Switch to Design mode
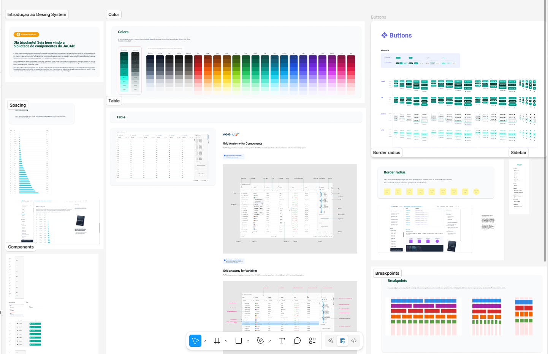Screen dimensions: 548x354 tap(342, 341)
